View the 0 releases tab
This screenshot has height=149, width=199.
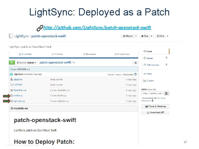click(x=90, y=54)
